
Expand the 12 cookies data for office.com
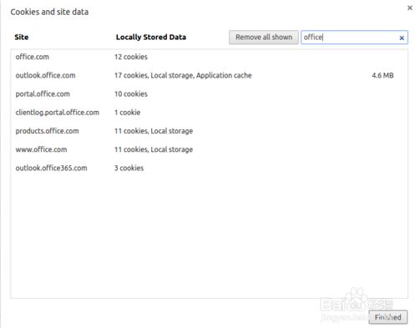pos(131,57)
